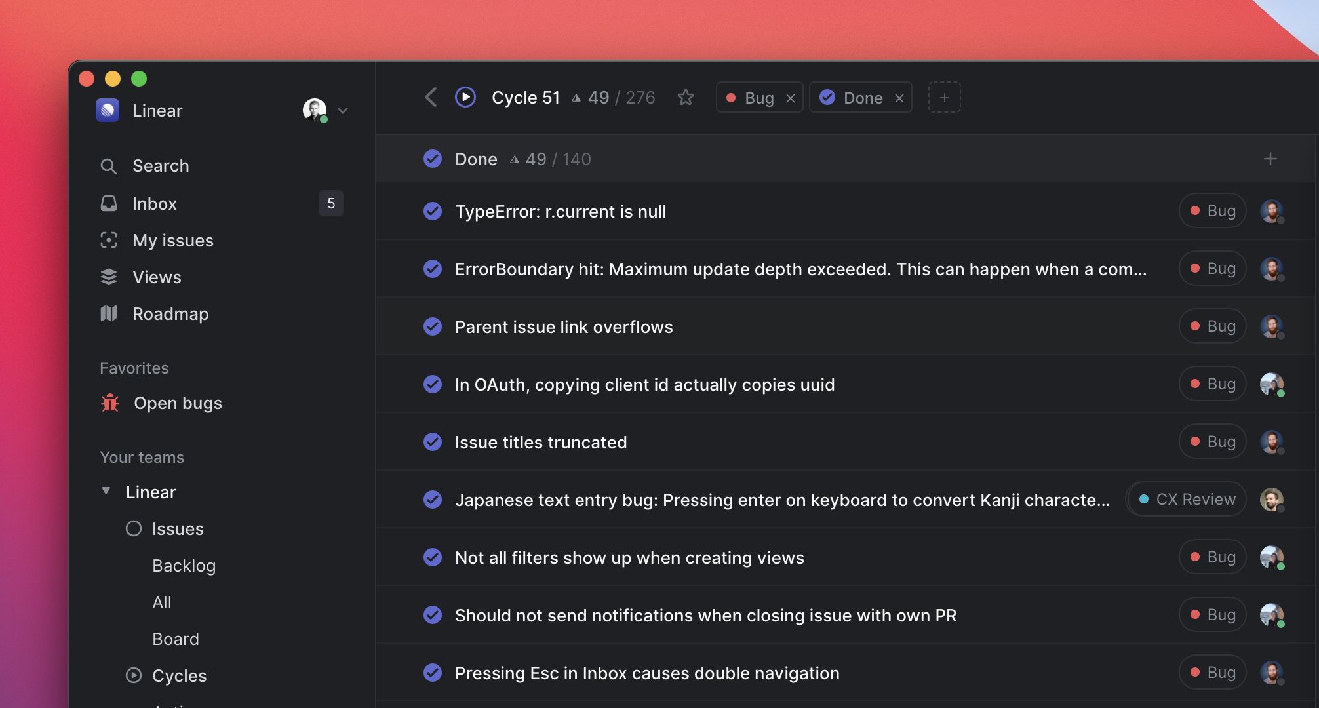1319x708 pixels.
Task: Open the Open bugs favorite bug icon
Action: pyautogui.click(x=110, y=403)
